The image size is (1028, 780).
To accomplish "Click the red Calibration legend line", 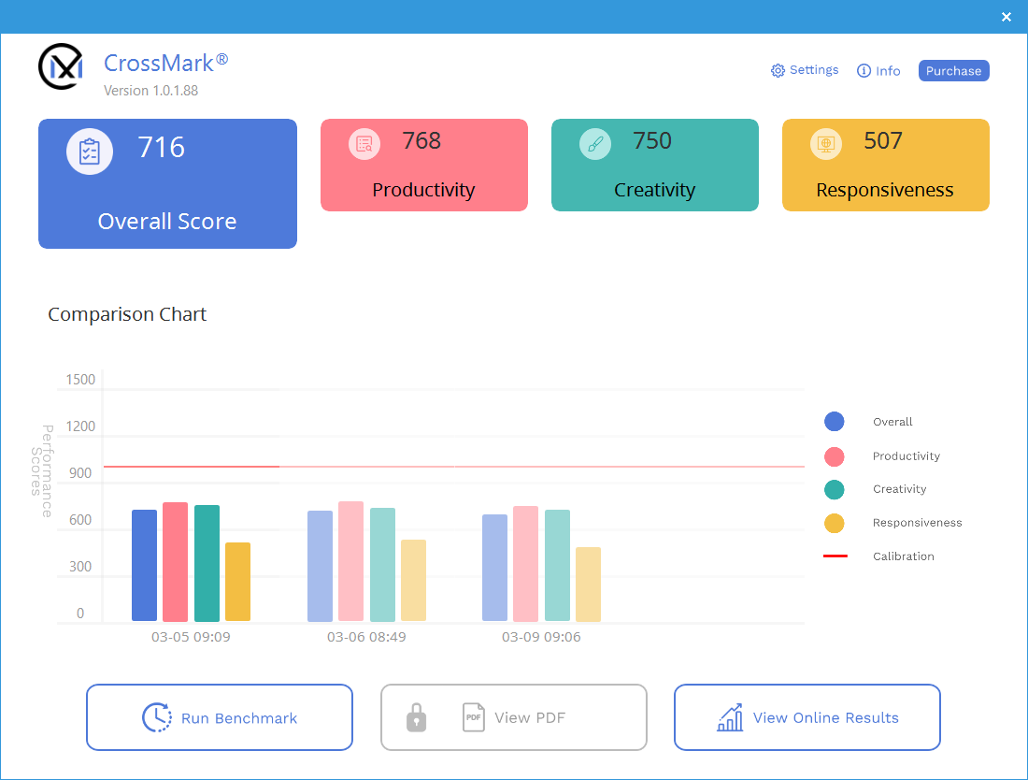I will pos(835,556).
